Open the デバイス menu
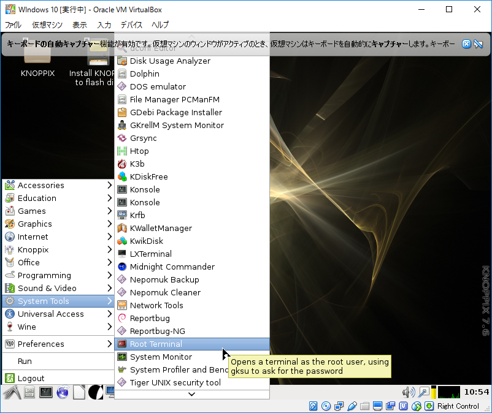Viewport: 492px width, 413px height. point(131,25)
